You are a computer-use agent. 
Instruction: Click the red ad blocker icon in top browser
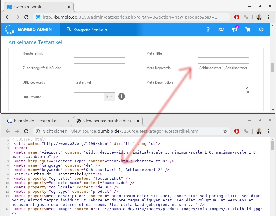click(237, 17)
